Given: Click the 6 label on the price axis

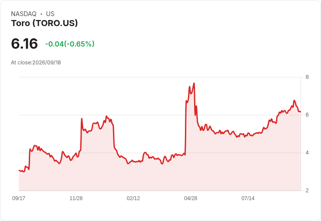Looking at the screenshot, I should pos(307,115).
